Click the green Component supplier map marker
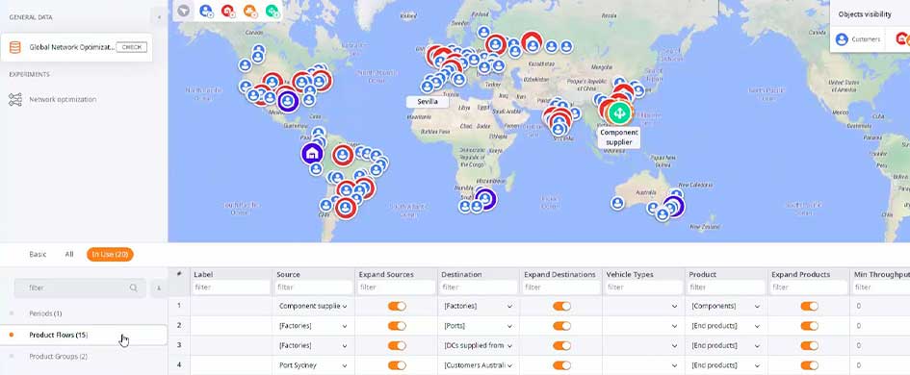Image resolution: width=910 pixels, height=375 pixels. 619,112
